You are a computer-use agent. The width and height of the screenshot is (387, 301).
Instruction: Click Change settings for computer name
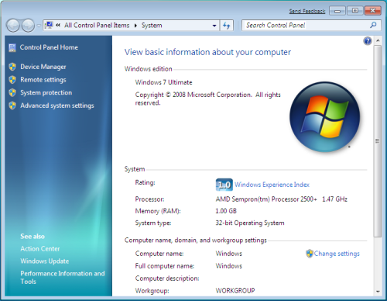pyautogui.click(x=337, y=254)
